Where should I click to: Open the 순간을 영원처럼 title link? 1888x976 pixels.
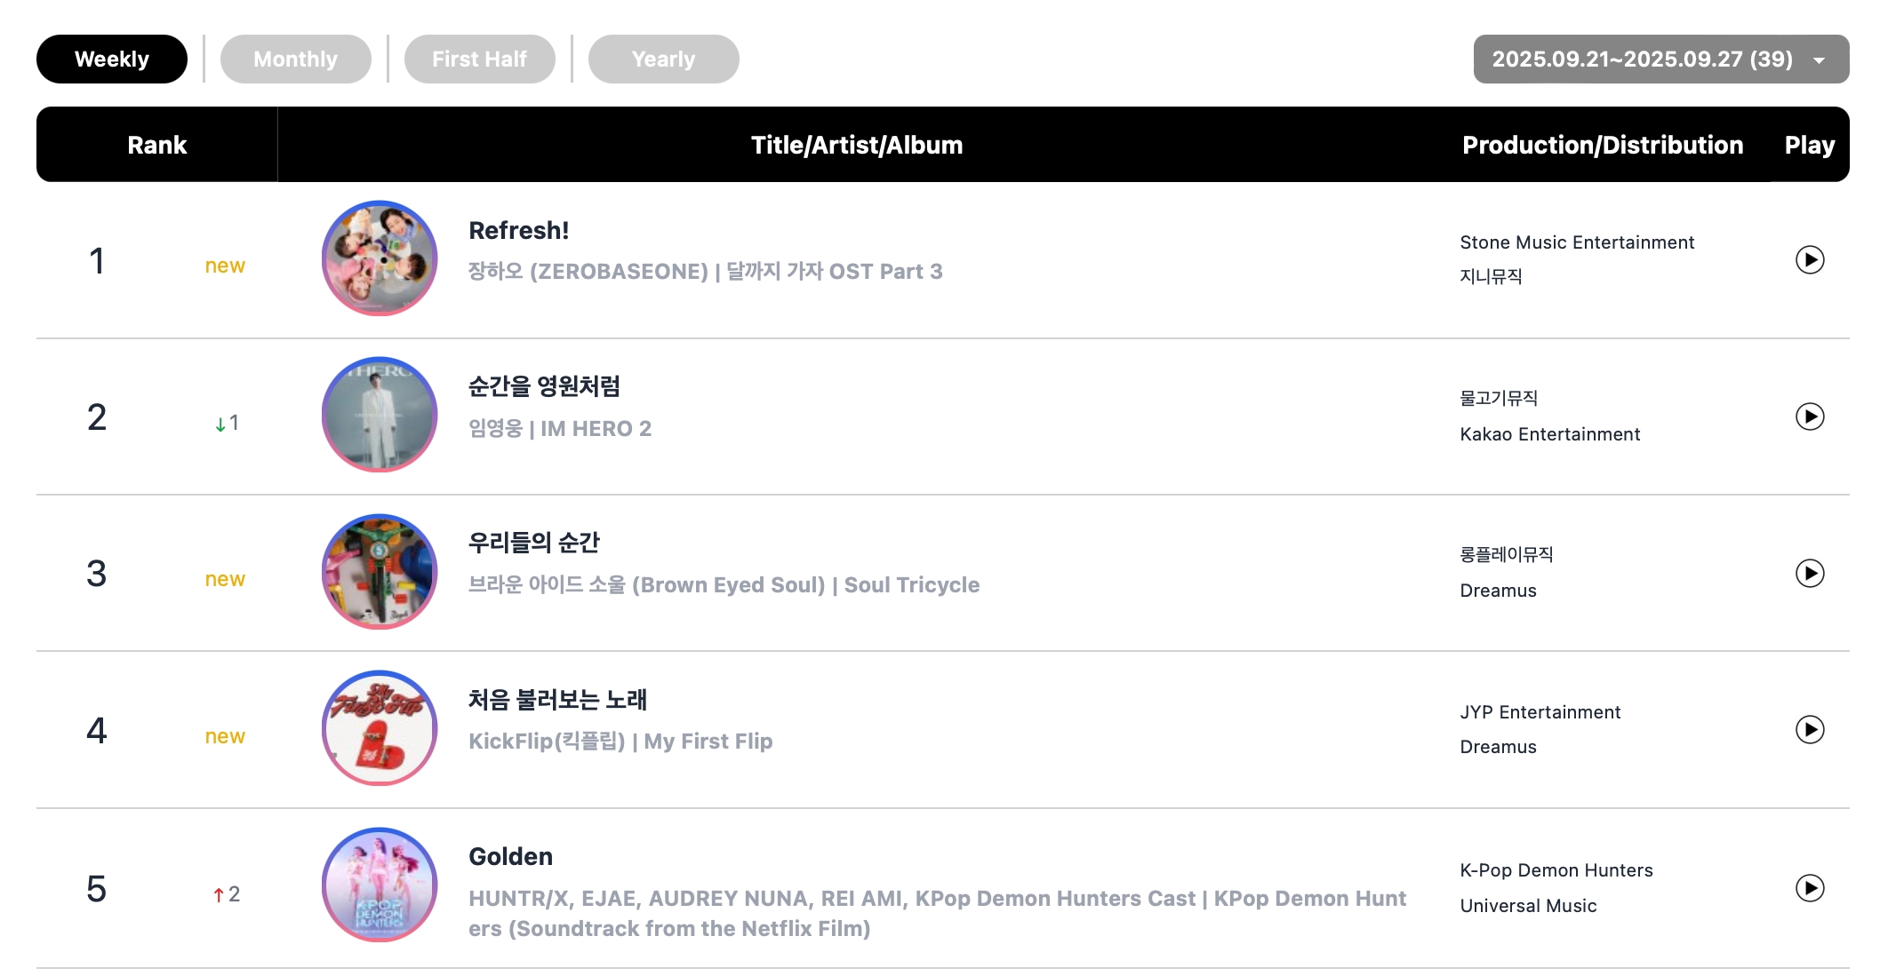pyautogui.click(x=544, y=386)
